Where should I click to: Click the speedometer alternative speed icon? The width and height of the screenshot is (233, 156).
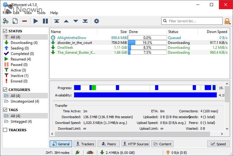pos(90,152)
